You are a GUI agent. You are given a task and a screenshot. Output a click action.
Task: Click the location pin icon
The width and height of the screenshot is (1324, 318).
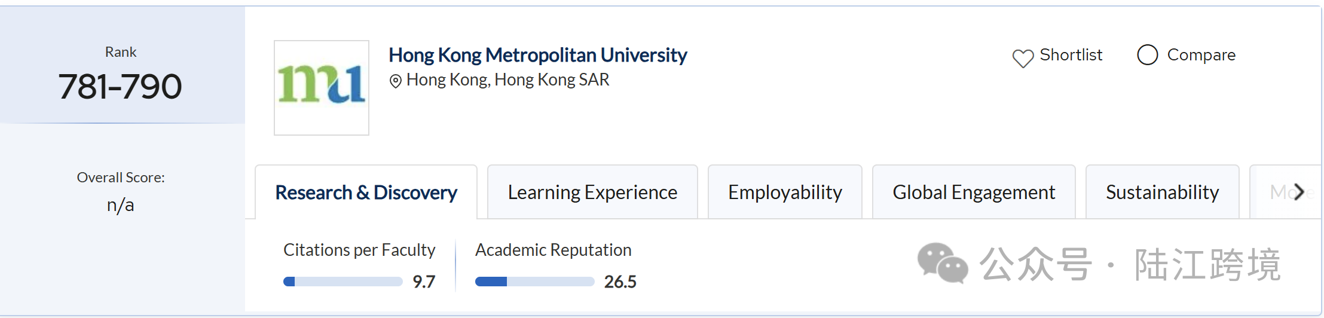[x=395, y=81]
